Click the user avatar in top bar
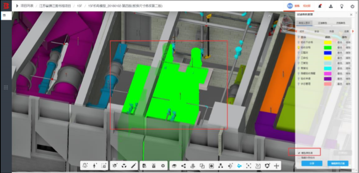The image size is (359, 173). pyautogui.click(x=290, y=6)
